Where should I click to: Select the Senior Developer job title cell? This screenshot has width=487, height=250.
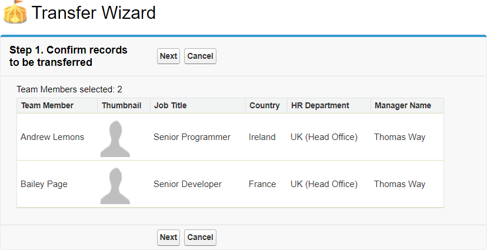pos(188,184)
